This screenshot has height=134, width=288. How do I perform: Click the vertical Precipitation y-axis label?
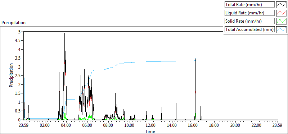pyautogui.click(x=11, y=75)
